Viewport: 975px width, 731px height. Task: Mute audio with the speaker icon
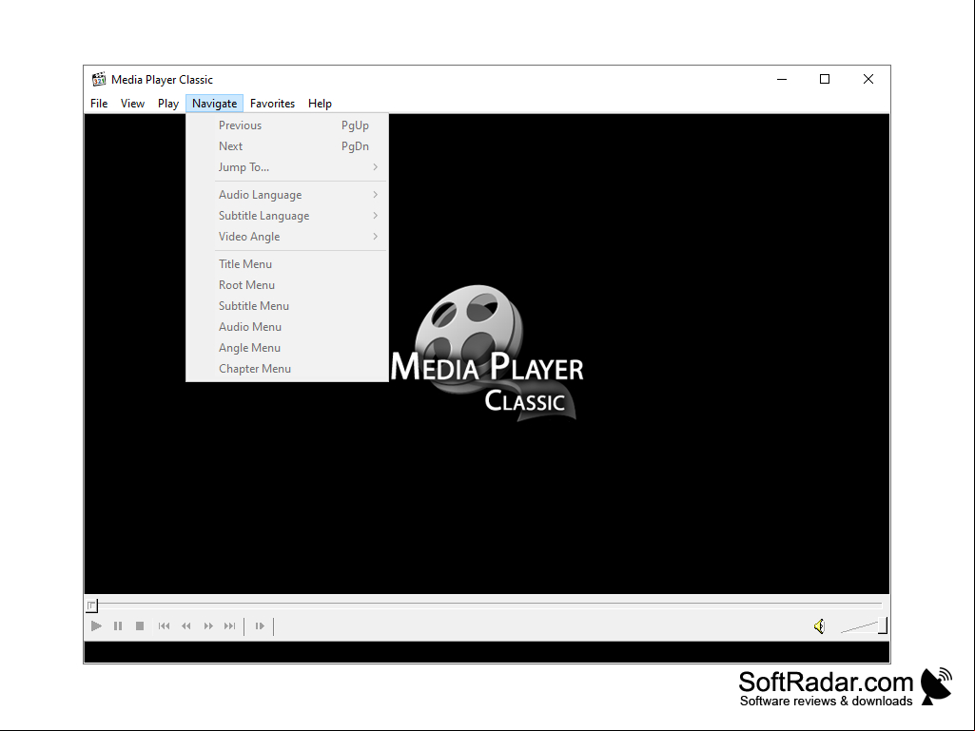point(820,625)
